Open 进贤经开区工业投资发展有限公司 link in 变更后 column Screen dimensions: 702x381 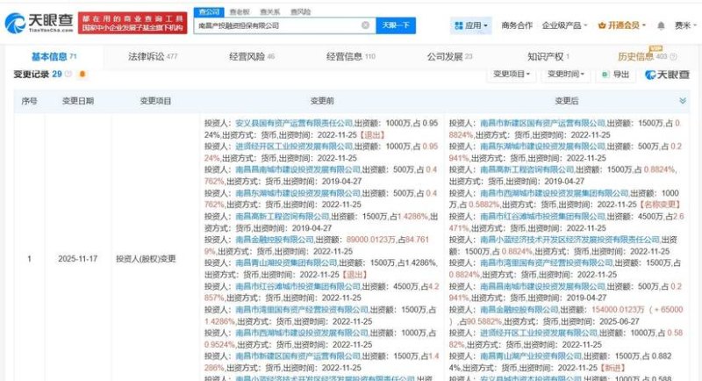click(x=539, y=333)
